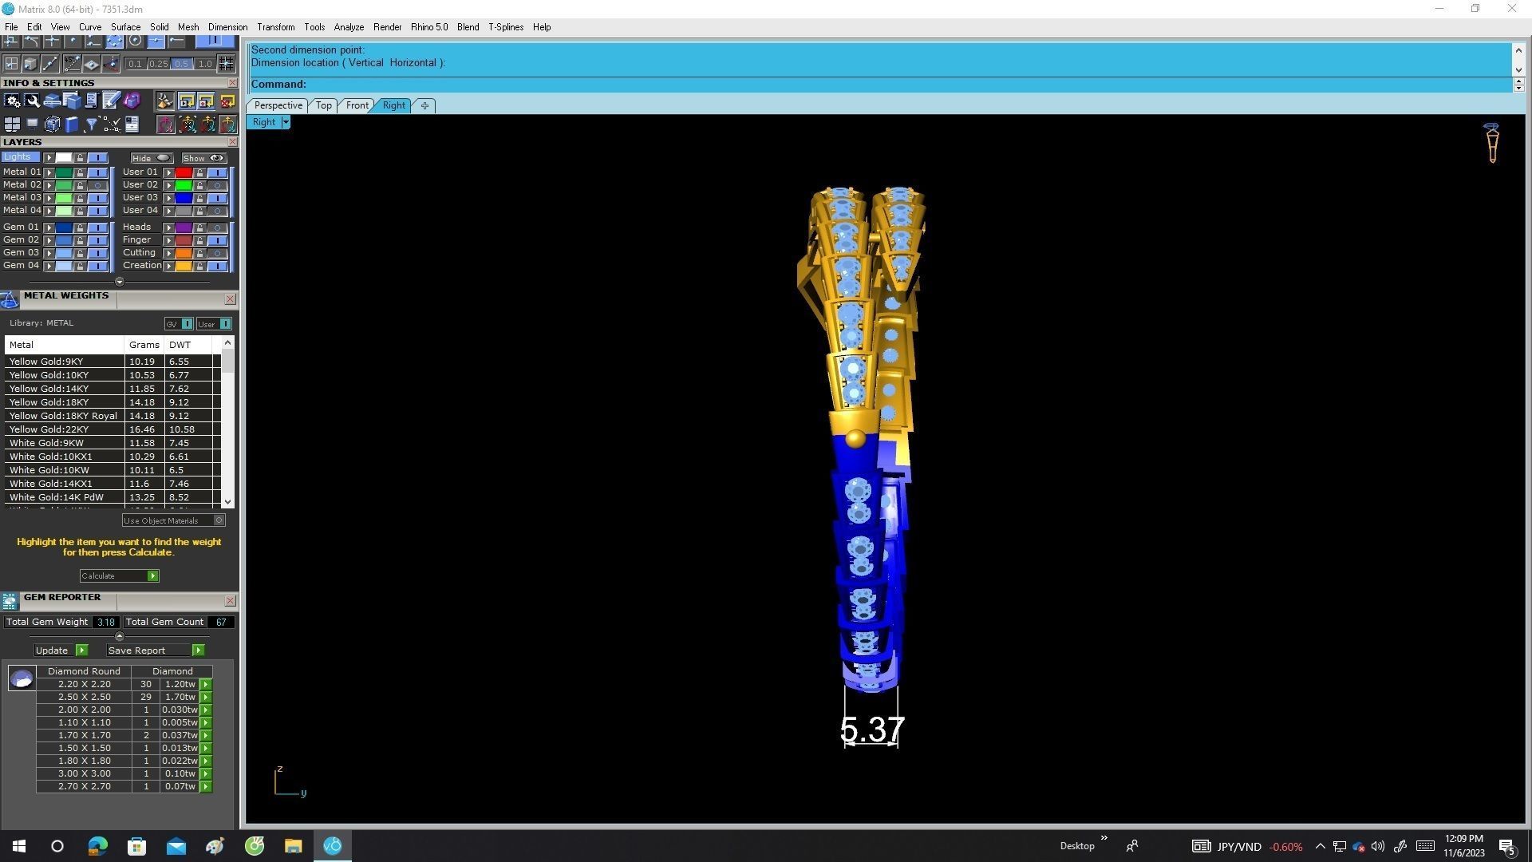The image size is (1532, 862).
Task: Expand 2.20 X 2.20 diamond row arrow
Action: [x=206, y=685]
